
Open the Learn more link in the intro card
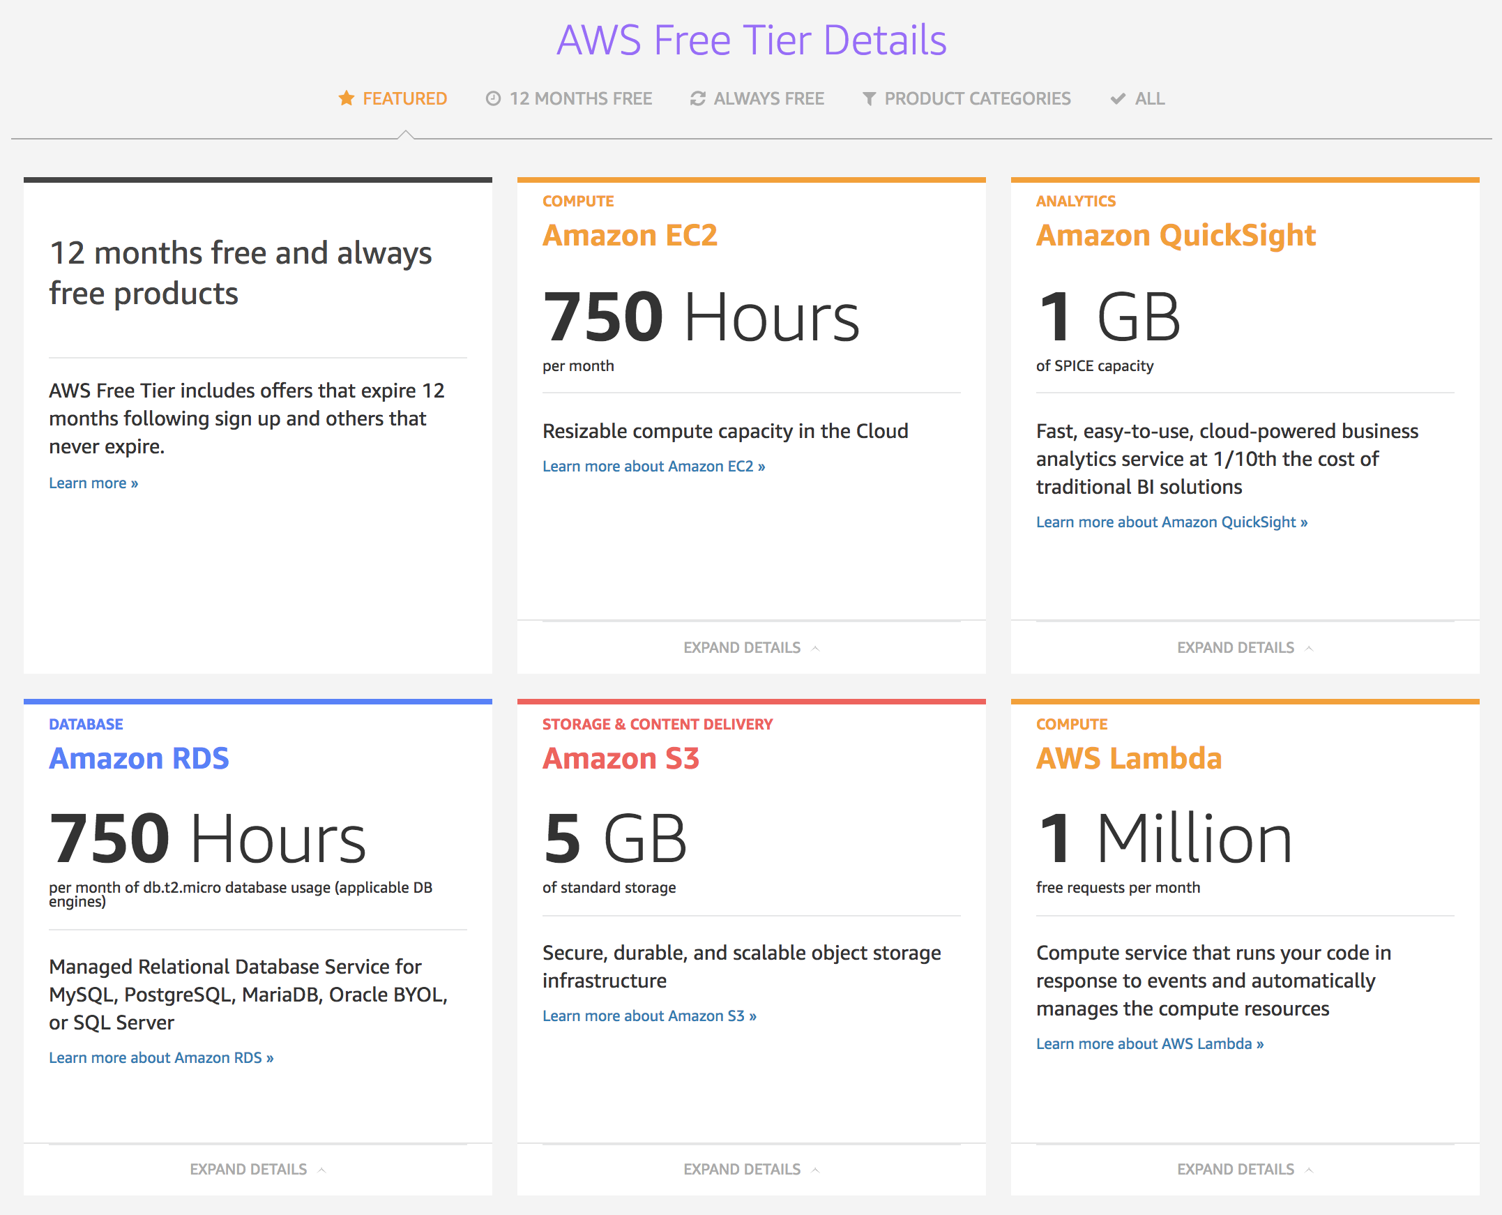[93, 483]
